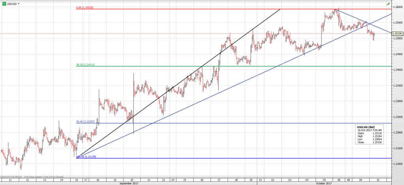The height and width of the screenshot is (185, 404).
Task: Pick the green 38.20 horizontal line
Action: coord(237,66)
